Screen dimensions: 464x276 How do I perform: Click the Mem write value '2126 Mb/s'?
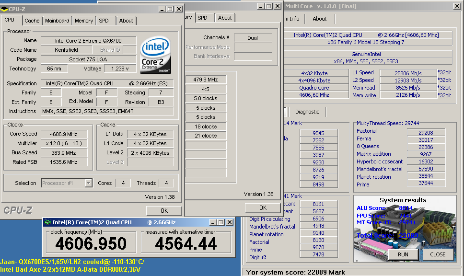tap(408, 95)
